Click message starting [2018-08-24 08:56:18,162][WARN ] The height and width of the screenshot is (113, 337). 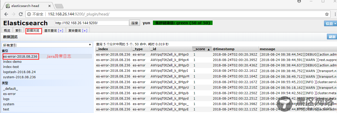pos(298,88)
